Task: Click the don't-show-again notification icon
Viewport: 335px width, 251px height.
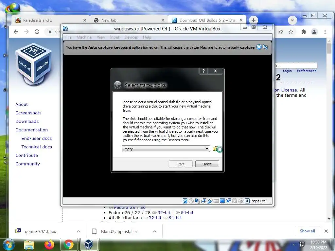Action: (265, 47)
